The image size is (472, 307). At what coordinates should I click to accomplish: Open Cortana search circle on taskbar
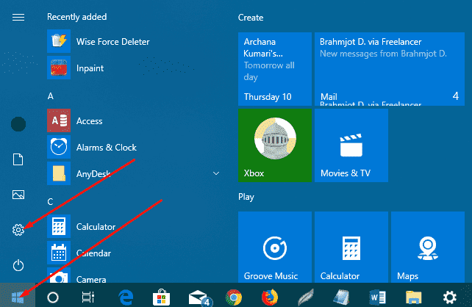tap(53, 297)
